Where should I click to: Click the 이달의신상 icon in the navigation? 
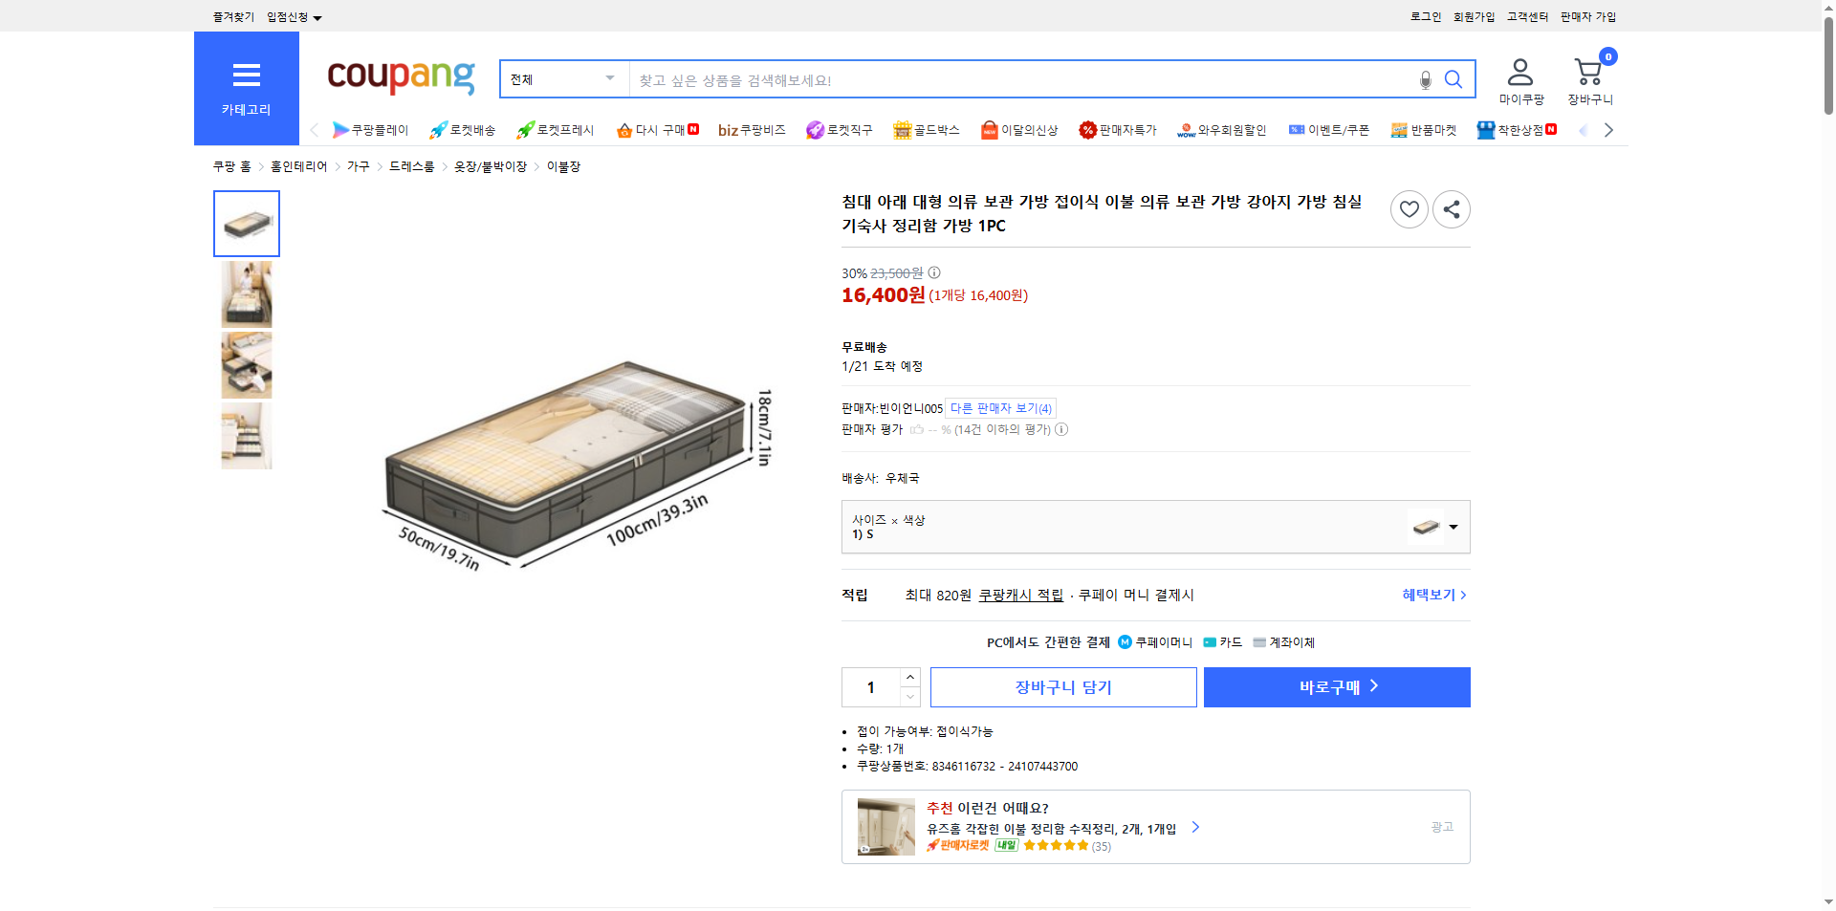tap(990, 130)
